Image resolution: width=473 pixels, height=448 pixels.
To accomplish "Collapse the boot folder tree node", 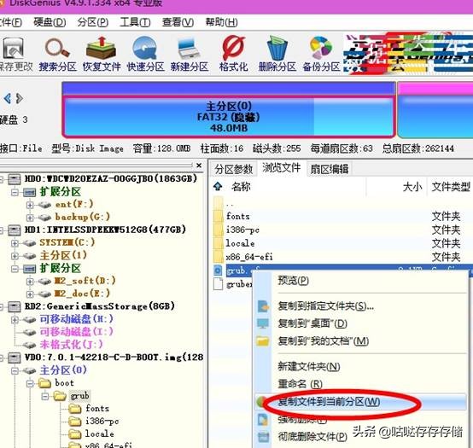I will [x=30, y=383].
